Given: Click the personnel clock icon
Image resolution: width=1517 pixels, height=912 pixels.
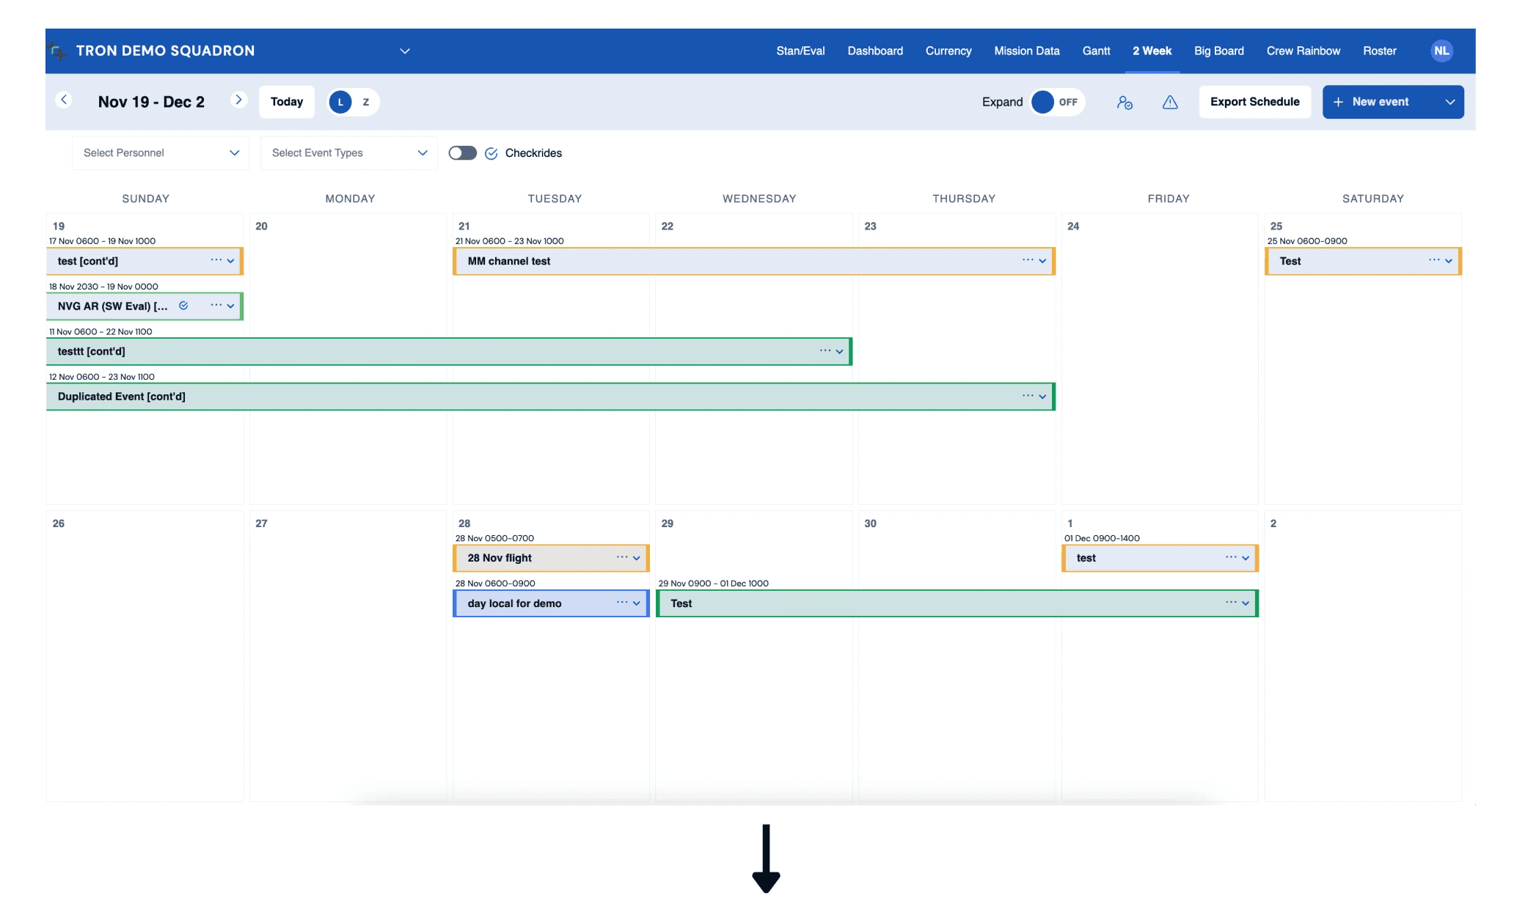Looking at the screenshot, I should (1125, 103).
